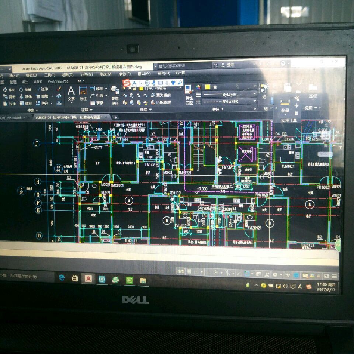Select the Copy (复制) tool
Screen dimensions: 354x354
(9, 97)
